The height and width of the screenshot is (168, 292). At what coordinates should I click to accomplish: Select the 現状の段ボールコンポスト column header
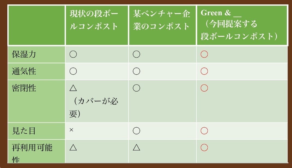(94, 20)
